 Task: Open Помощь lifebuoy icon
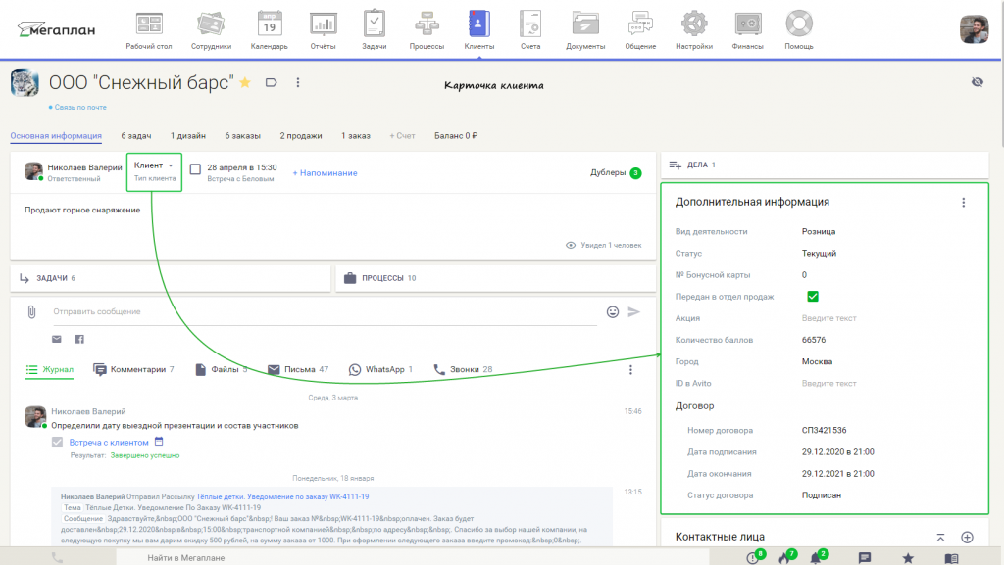pyautogui.click(x=798, y=30)
